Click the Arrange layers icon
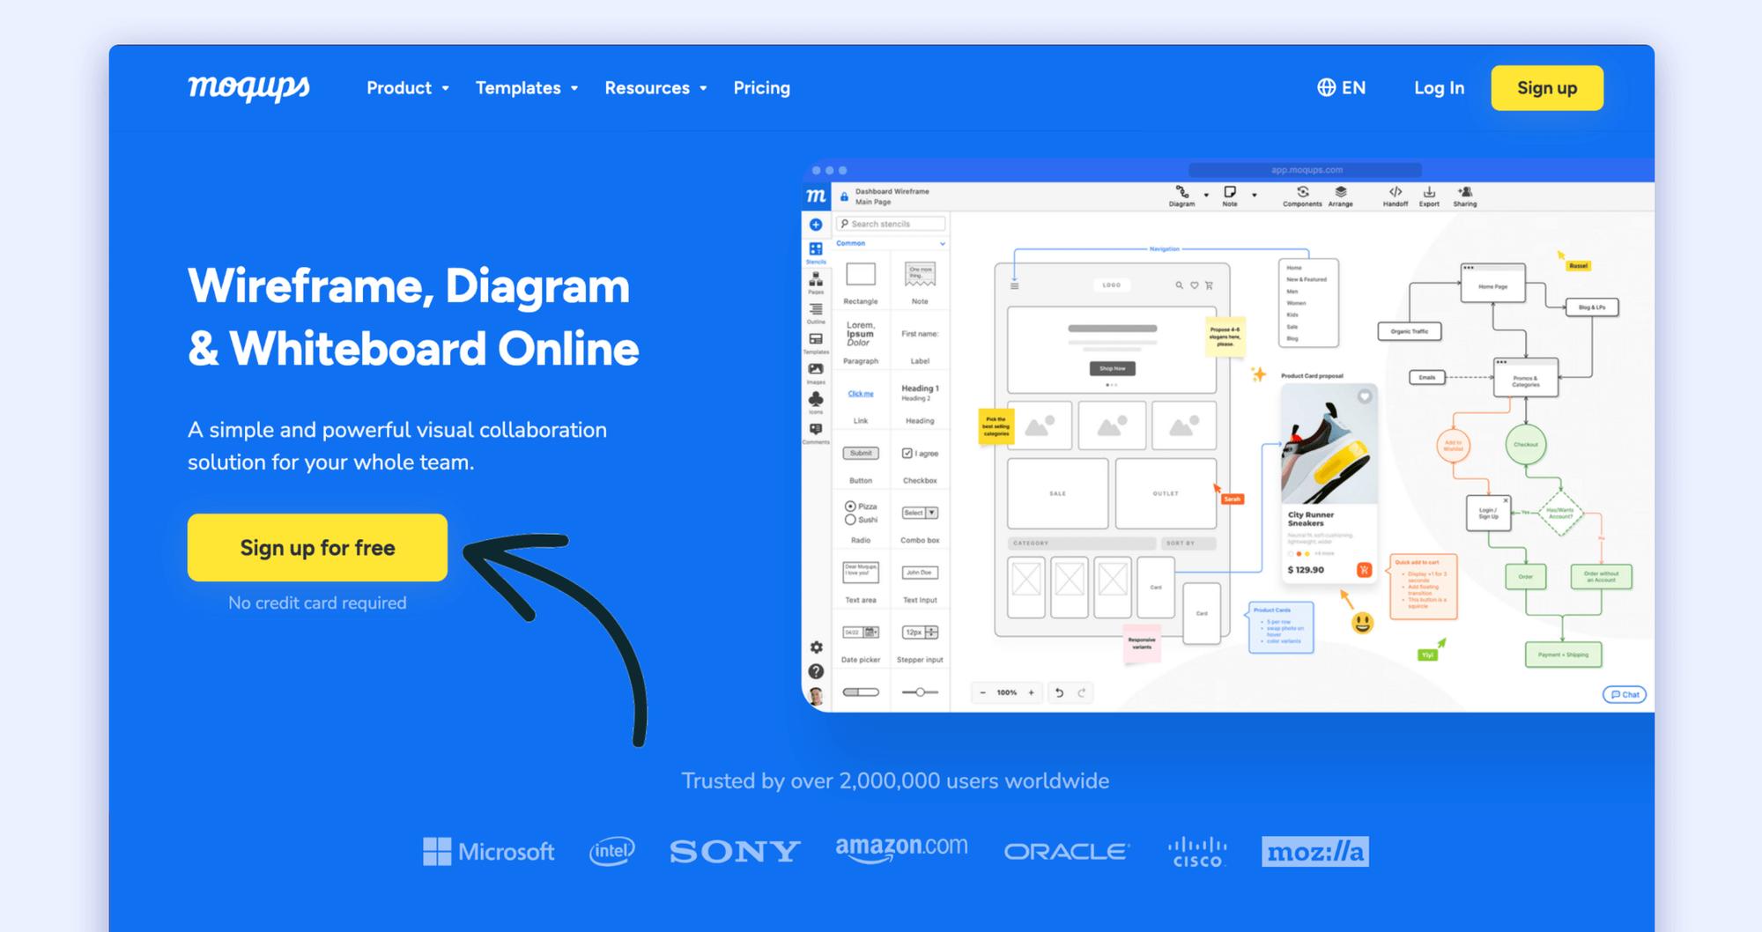This screenshot has width=1762, height=932. point(1340,191)
